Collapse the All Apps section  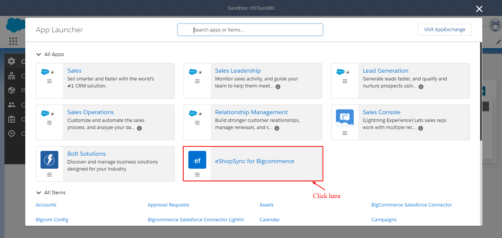click(39, 54)
